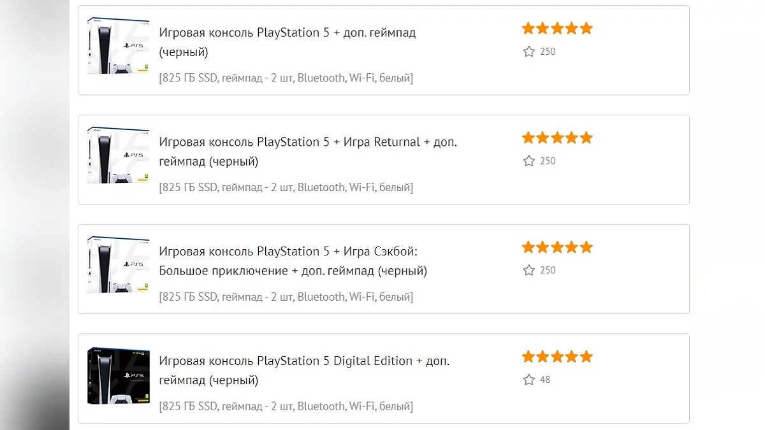Image resolution: width=765 pixels, height=430 pixels.
Task: Click the specs line under the Digital Edition listing
Action: tap(286, 406)
